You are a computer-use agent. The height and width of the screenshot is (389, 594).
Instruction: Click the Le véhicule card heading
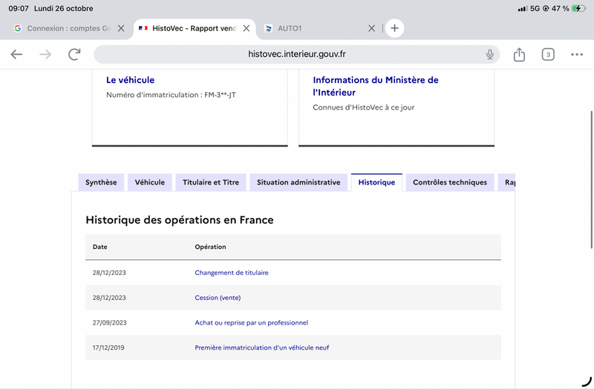[x=131, y=80]
